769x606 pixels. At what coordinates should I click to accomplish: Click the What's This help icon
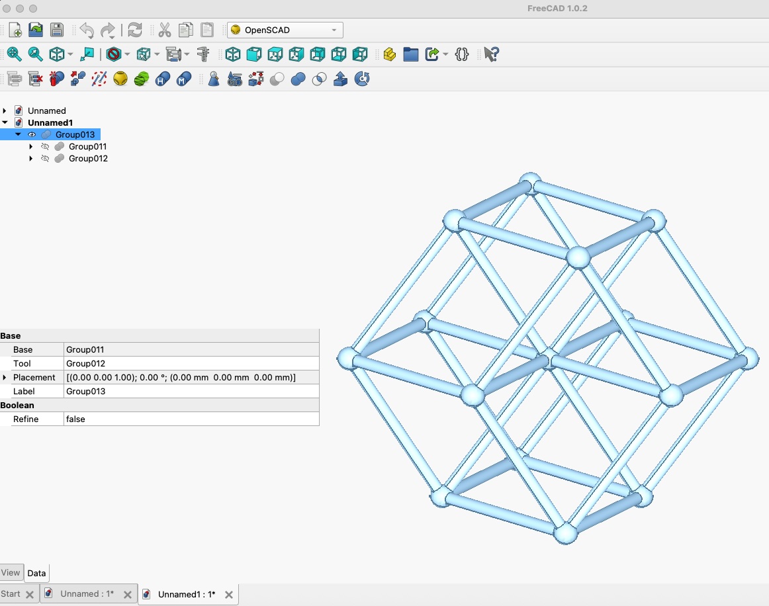pos(490,54)
